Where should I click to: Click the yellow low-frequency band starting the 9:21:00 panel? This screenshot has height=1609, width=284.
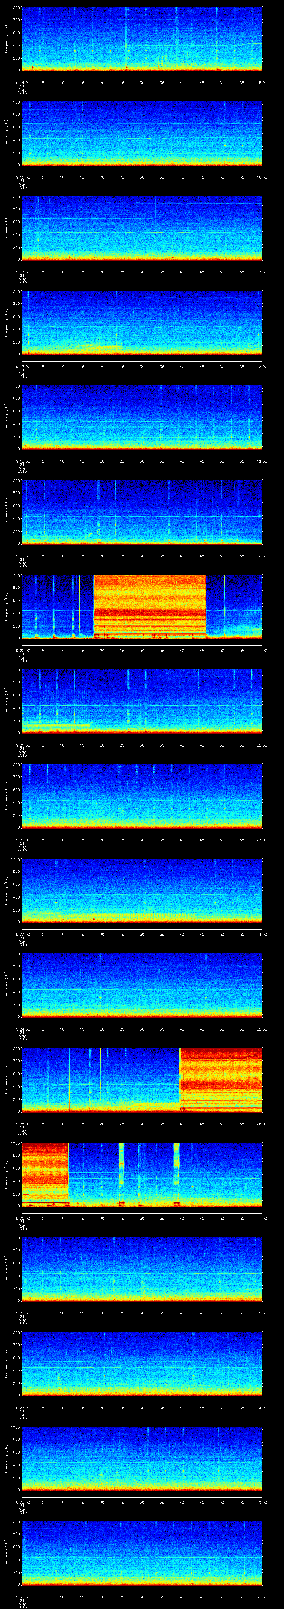(x=56, y=725)
